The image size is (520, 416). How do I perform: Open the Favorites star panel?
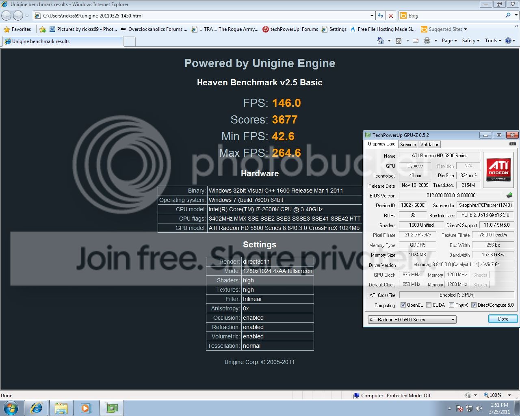[x=17, y=29]
